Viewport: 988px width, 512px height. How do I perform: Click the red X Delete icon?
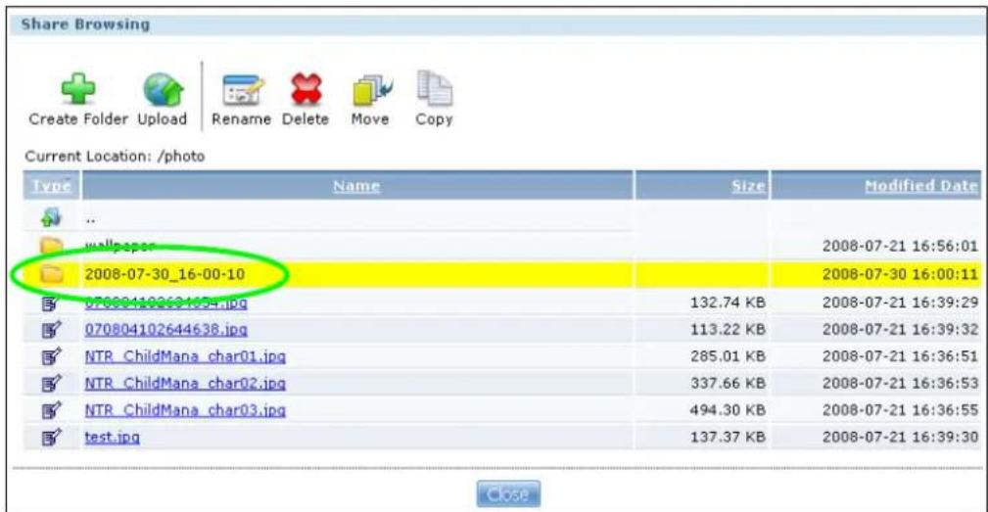point(306,89)
